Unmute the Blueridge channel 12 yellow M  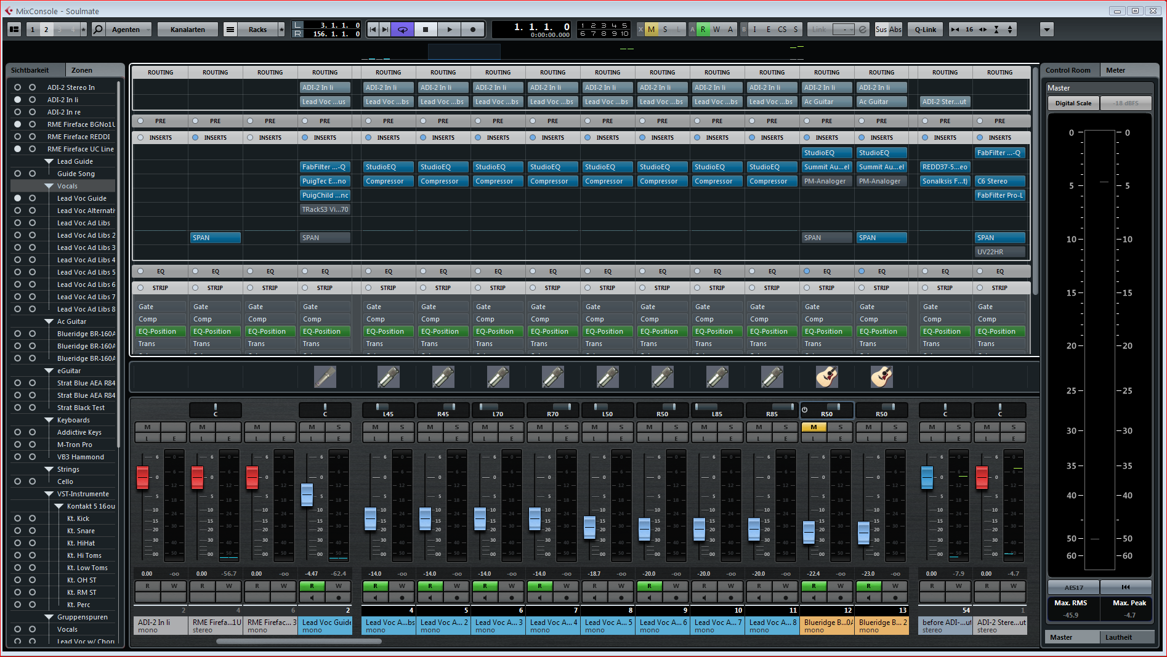[x=814, y=427]
